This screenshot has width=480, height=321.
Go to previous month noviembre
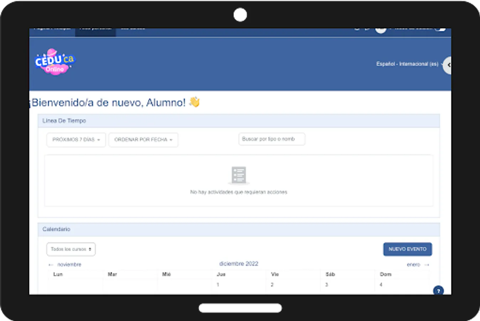coord(65,265)
